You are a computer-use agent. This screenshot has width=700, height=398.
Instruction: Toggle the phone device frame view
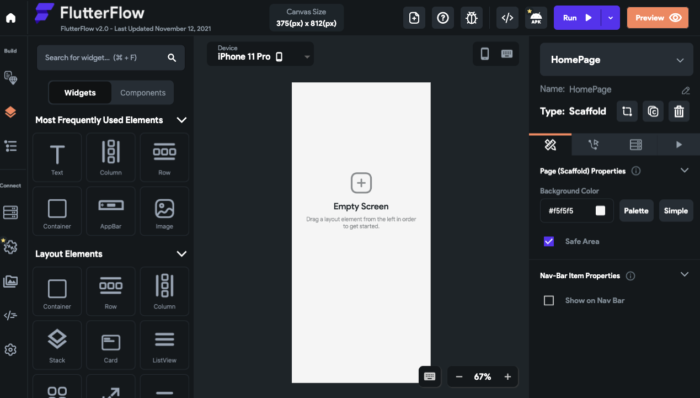pos(485,54)
